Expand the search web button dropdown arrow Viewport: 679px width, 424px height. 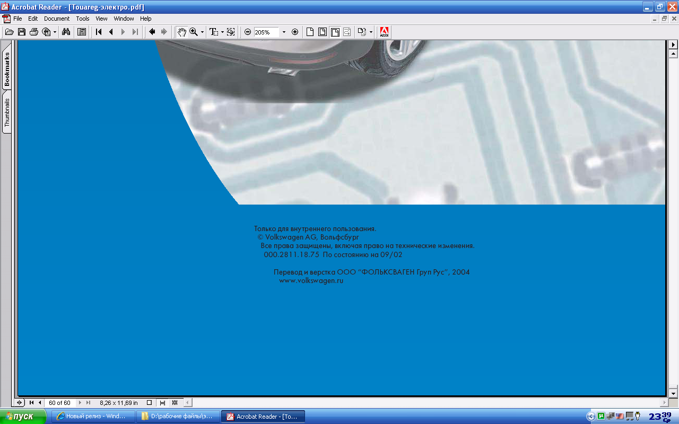[55, 32]
